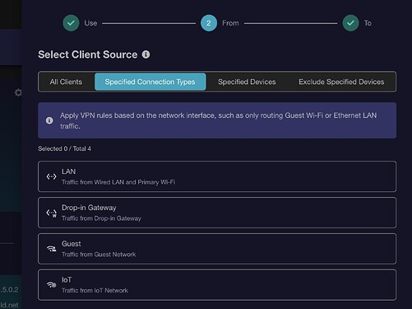Screen dimensions: 412x309
Task: Click the Traffic from IoT Network description
Action: (95, 290)
